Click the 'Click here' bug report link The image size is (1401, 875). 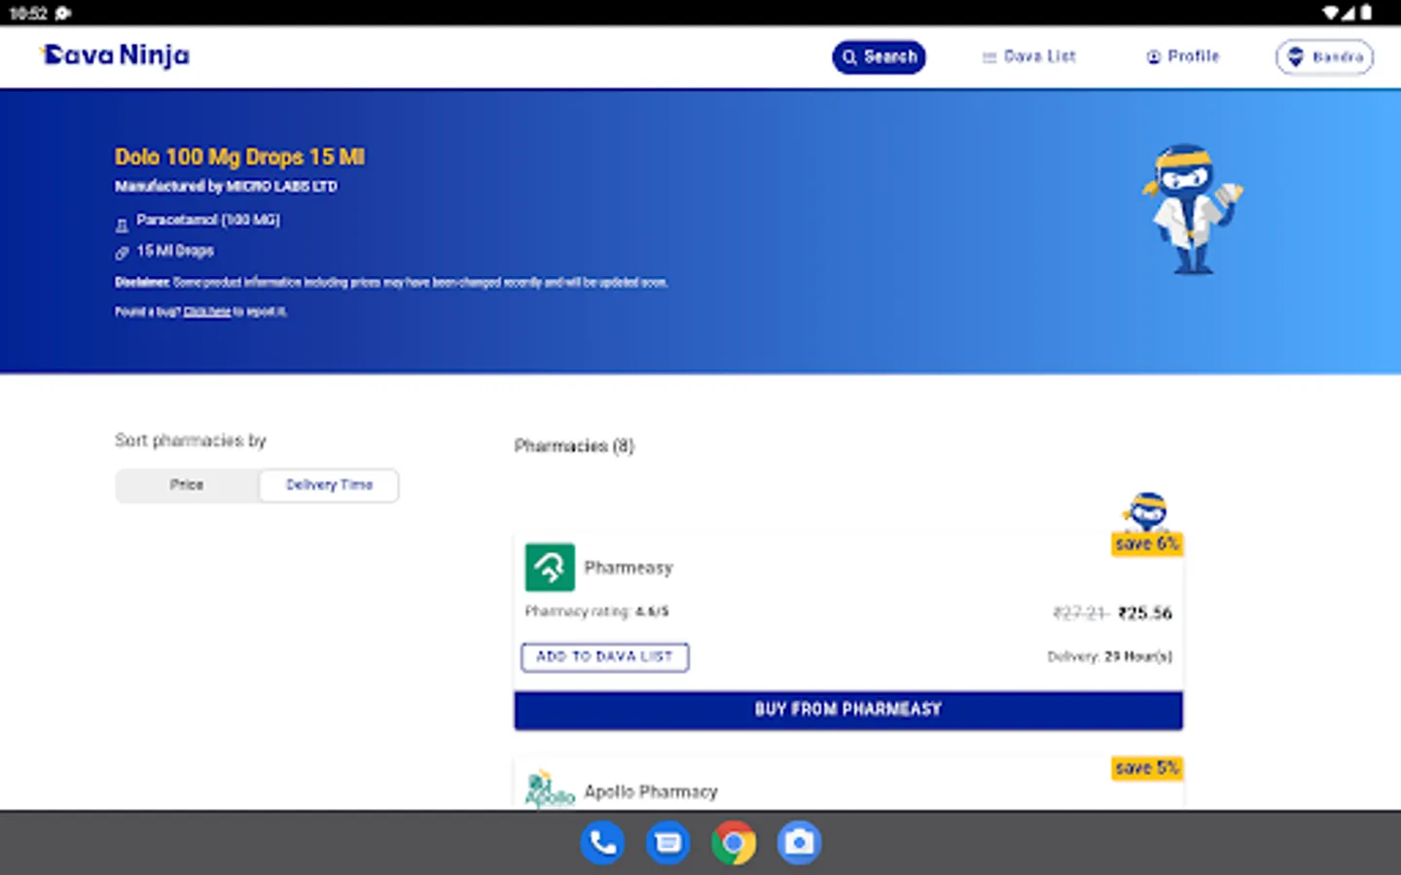pyautogui.click(x=207, y=312)
